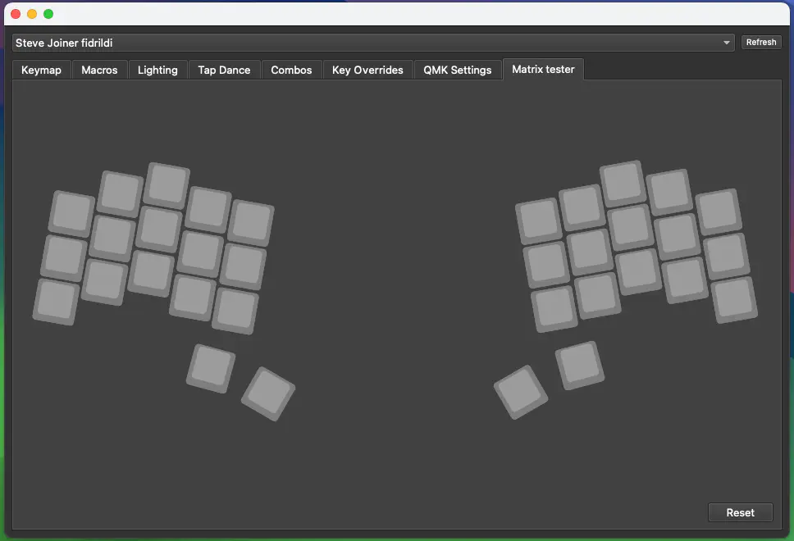Screen dimensions: 794x541
Task: Click bottom key of left half's outermost column
Action: point(56,301)
